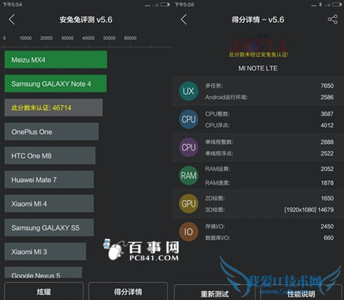Click the RAM运算 score 2052
The width and height of the screenshot is (344, 300).
click(327, 169)
